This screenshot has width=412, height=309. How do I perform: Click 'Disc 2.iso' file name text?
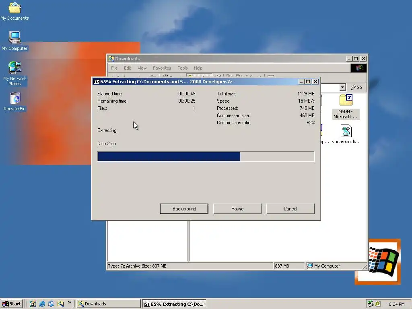point(107,144)
